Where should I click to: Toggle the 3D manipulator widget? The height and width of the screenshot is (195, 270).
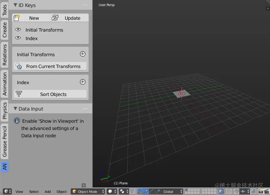pos(140,191)
